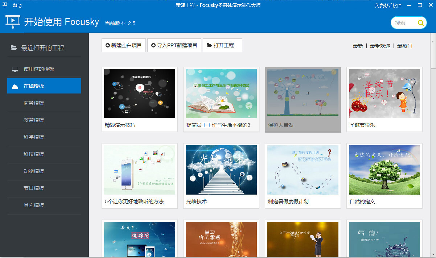
Task: Click the 打开工程... button
Action: pos(222,45)
